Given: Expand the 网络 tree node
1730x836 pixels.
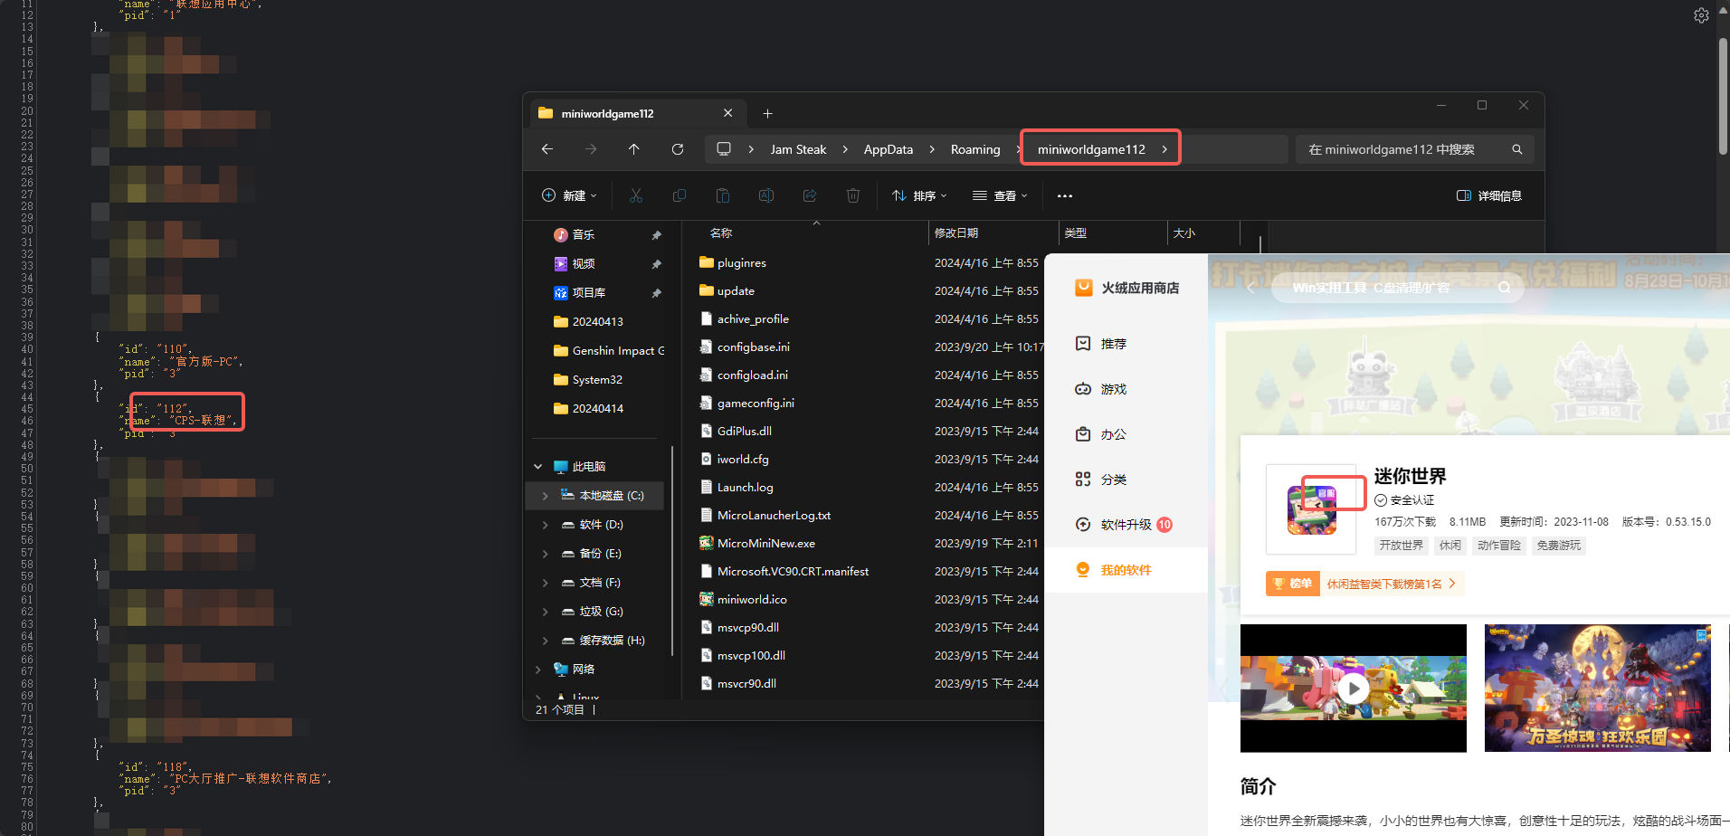Looking at the screenshot, I should (x=538, y=670).
